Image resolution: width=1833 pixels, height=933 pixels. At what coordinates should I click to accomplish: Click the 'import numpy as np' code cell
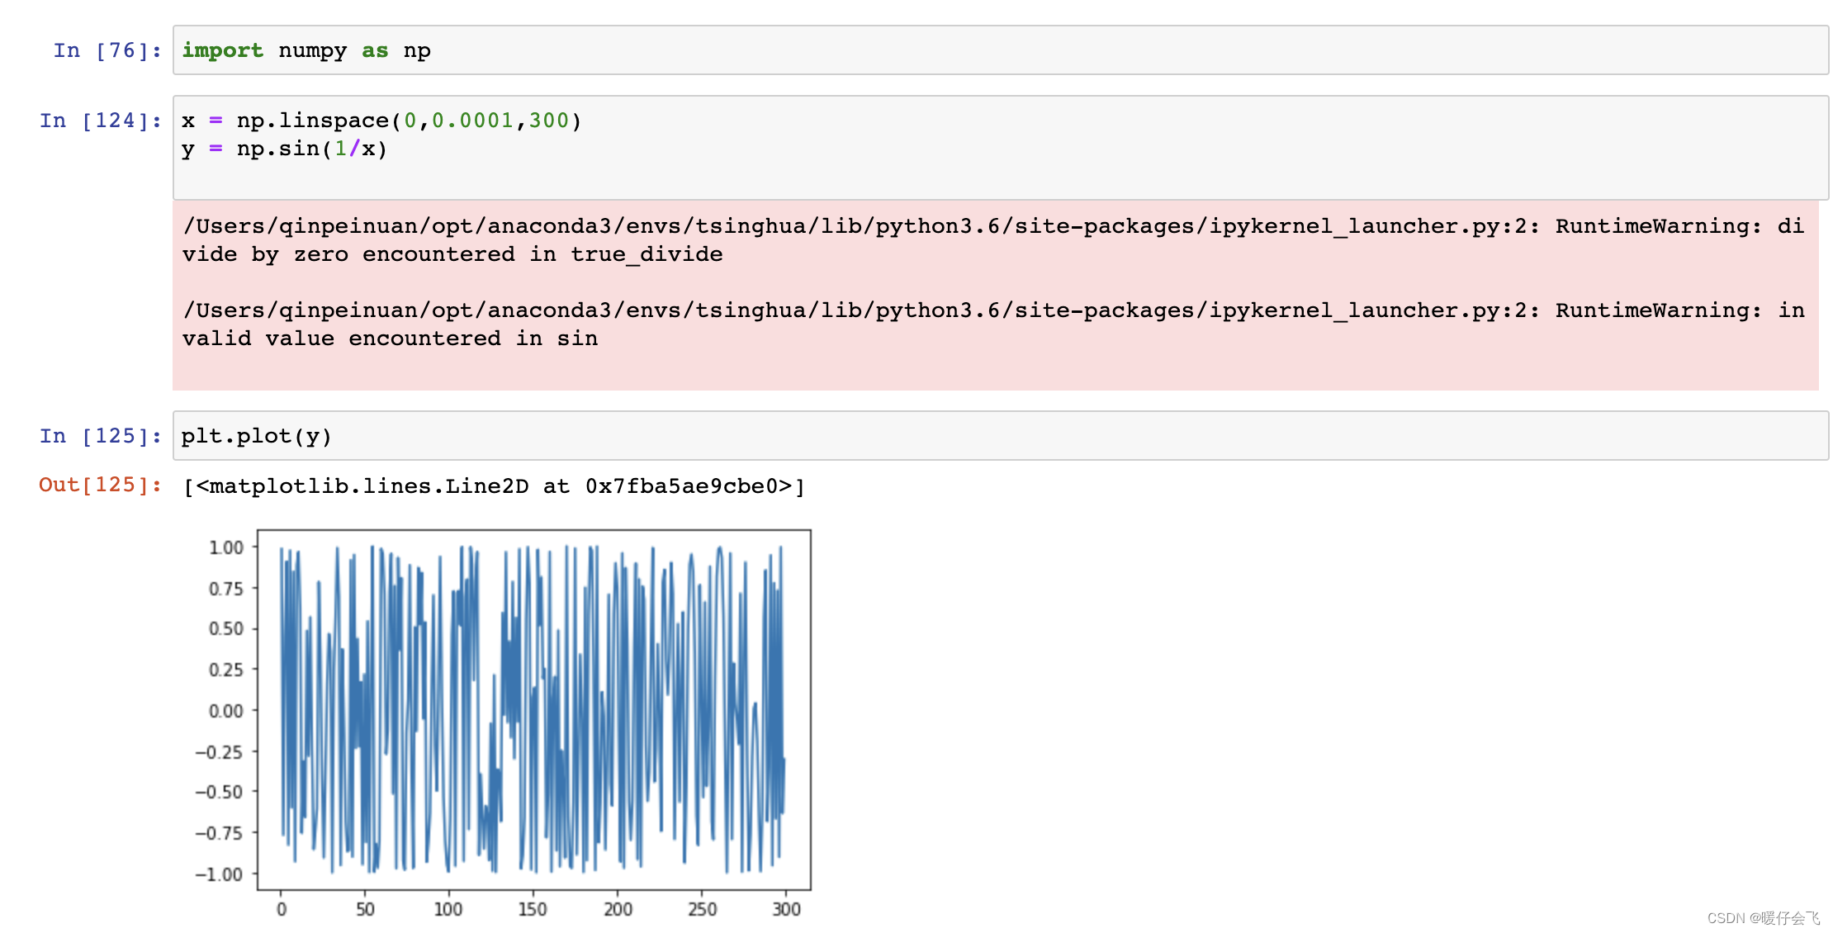pos(1000,50)
